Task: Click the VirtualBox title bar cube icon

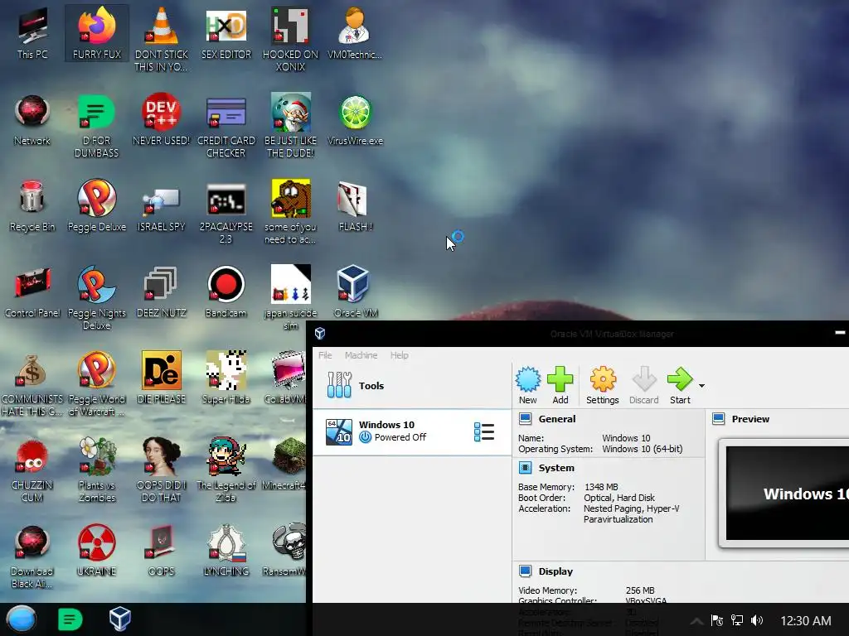Action: click(320, 333)
